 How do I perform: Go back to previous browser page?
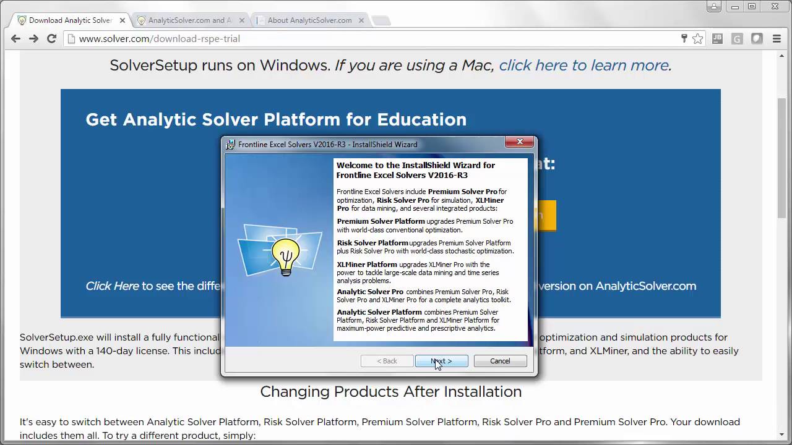[x=15, y=38]
